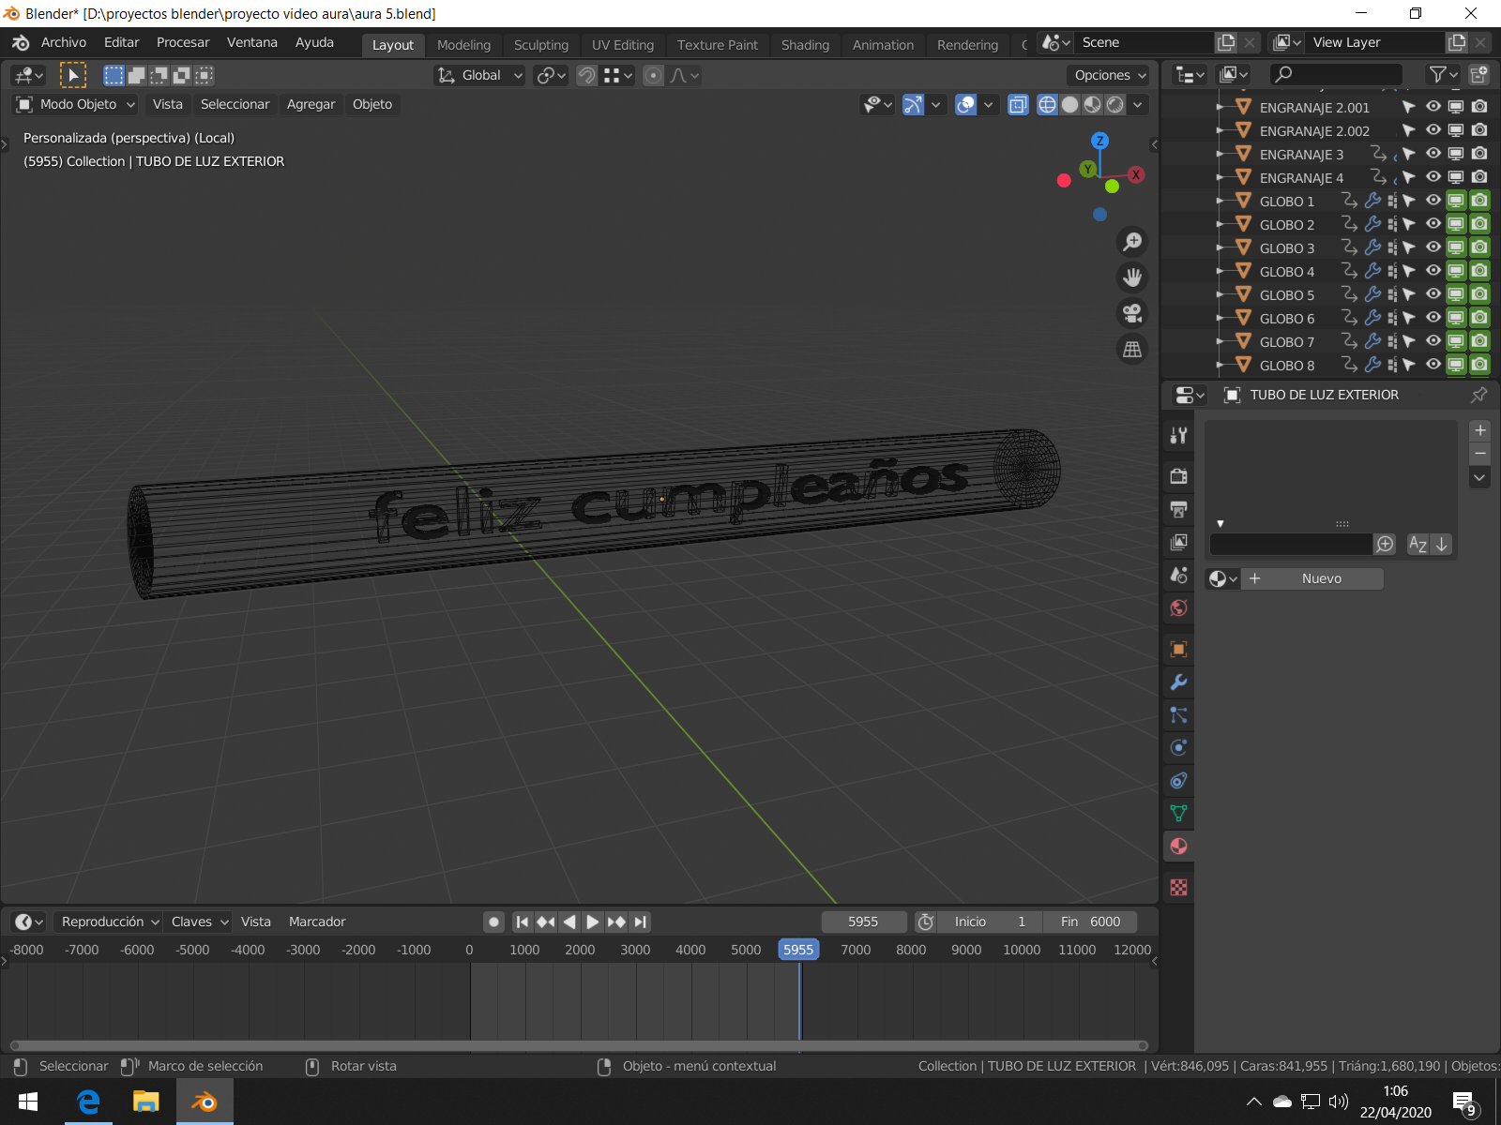Open the Claves dropdown in timeline
This screenshot has width=1501, height=1125.
pyautogui.click(x=199, y=922)
